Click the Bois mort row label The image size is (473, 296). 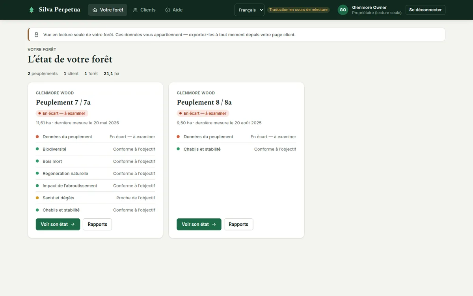(52, 161)
